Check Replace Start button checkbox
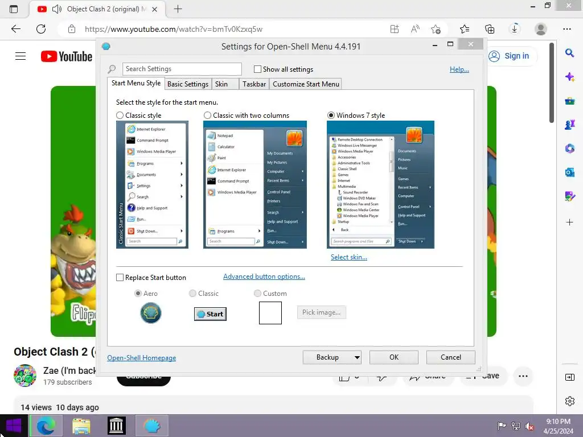 point(120,278)
